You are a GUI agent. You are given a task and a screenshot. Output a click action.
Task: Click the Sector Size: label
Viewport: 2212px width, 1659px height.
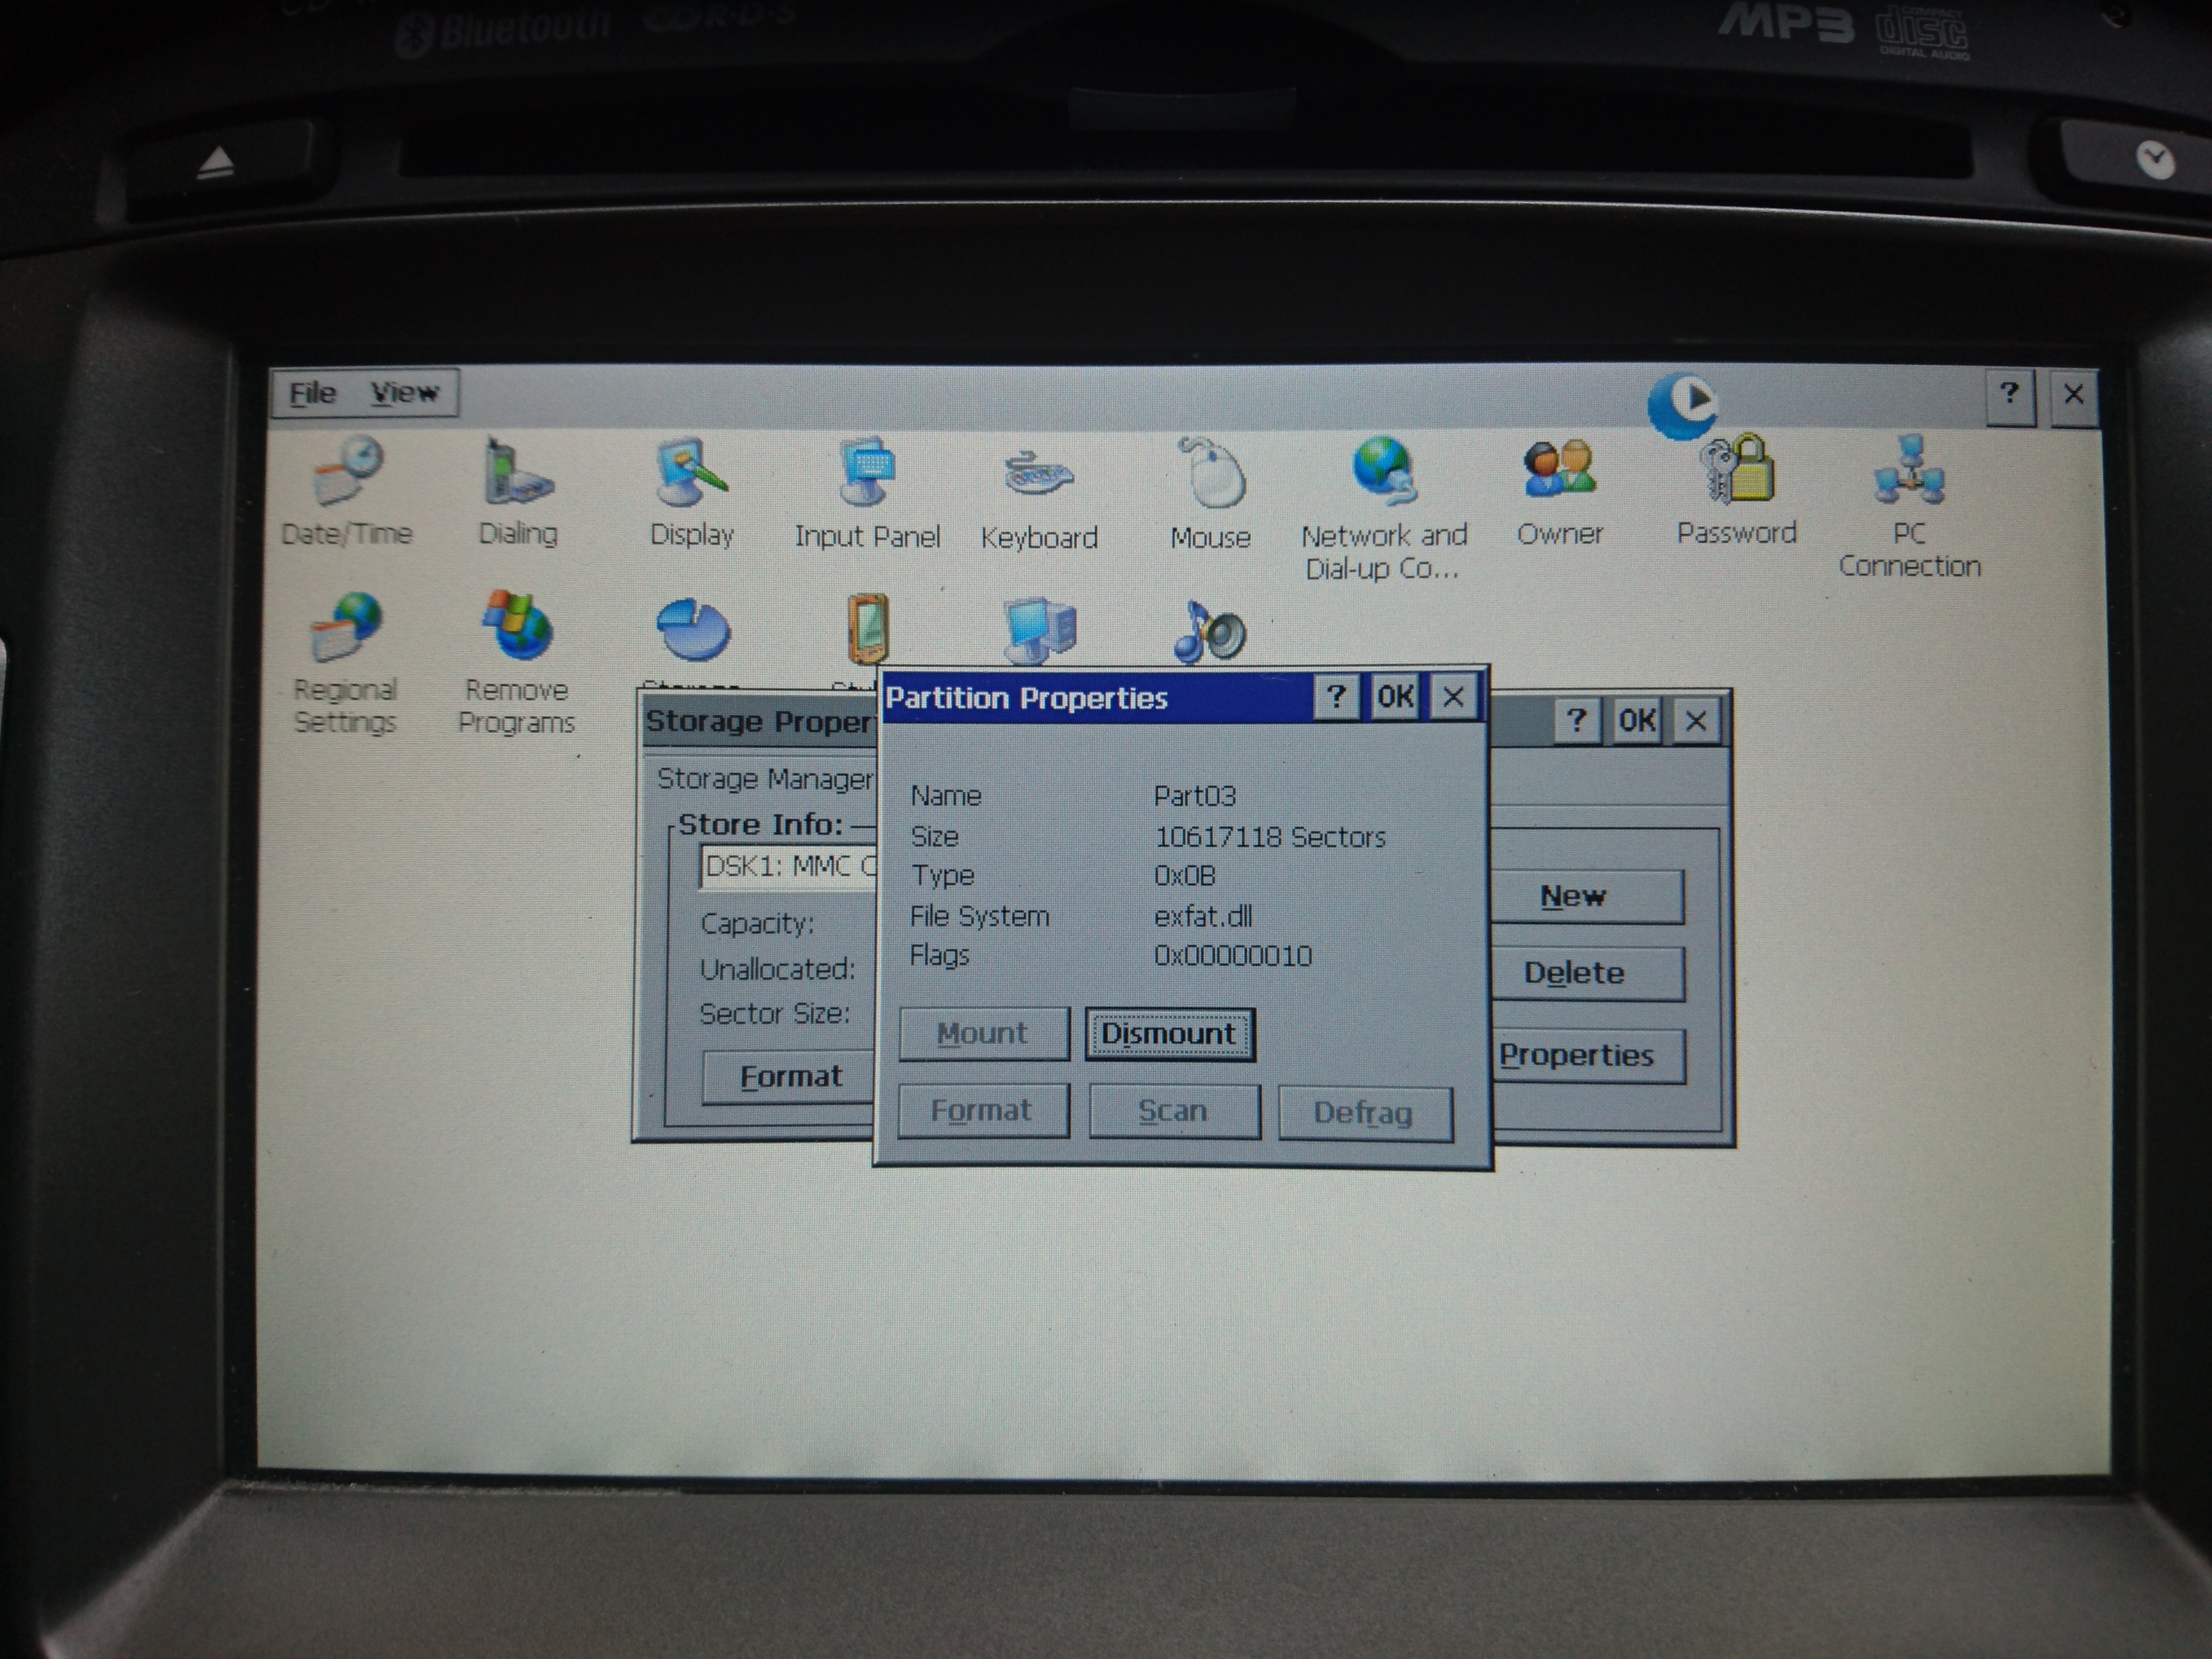click(775, 1015)
